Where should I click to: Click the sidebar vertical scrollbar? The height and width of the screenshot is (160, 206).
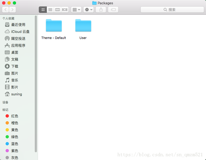[36, 84]
